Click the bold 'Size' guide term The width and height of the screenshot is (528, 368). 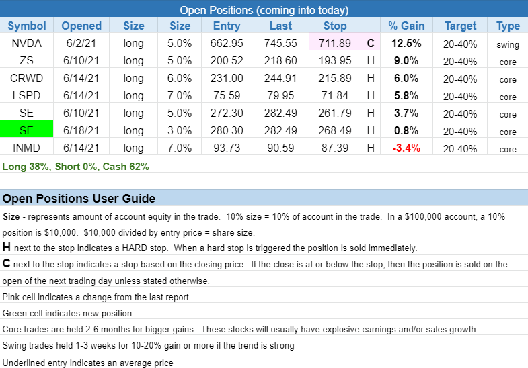point(11,216)
